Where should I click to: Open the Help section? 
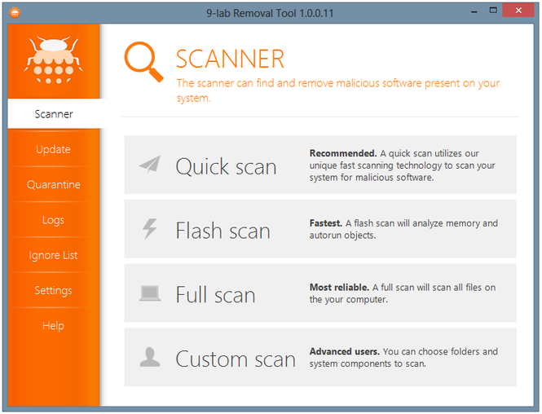pos(54,325)
